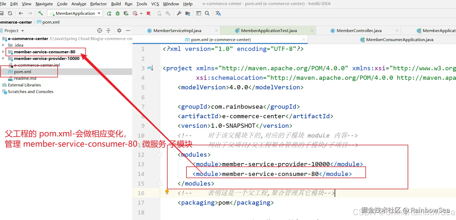
Task: Rerun MemberApplication with green arrow
Action: tap(109, 13)
